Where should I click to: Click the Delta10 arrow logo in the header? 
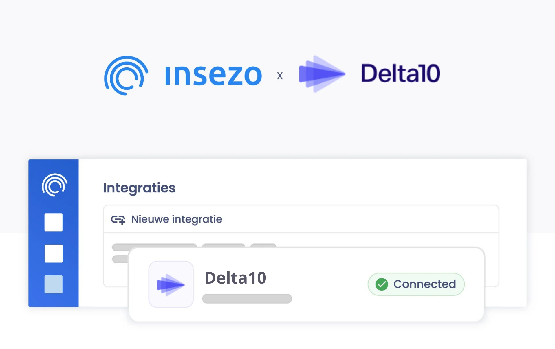(x=322, y=74)
